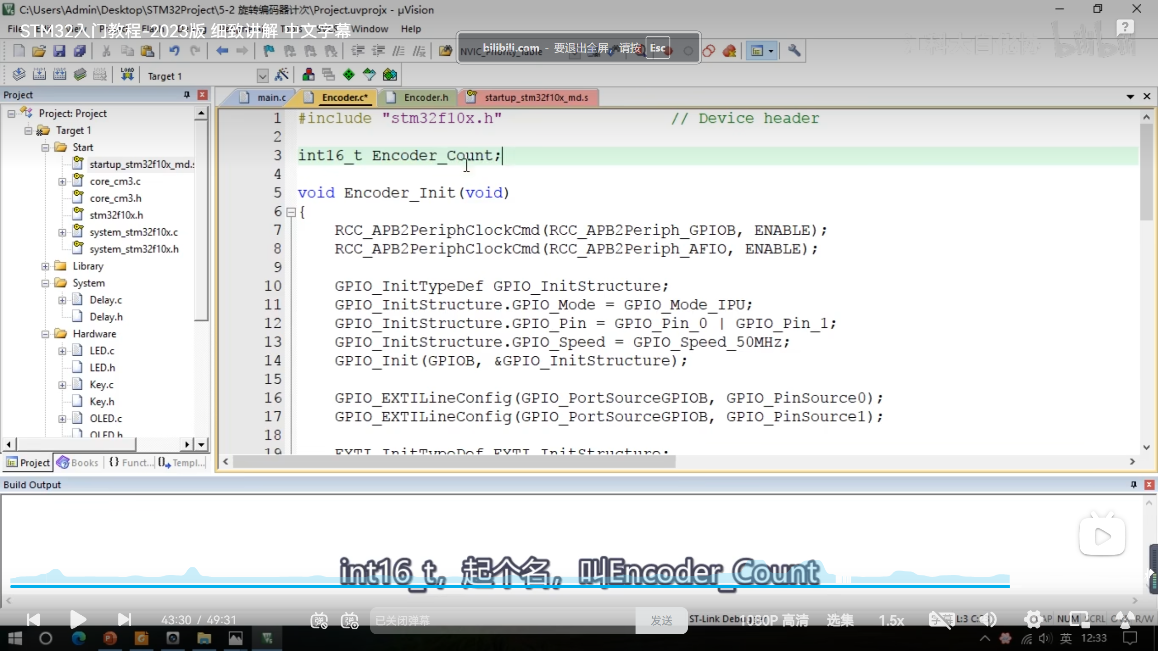
Task: Open the Help menu
Action: [x=410, y=29]
